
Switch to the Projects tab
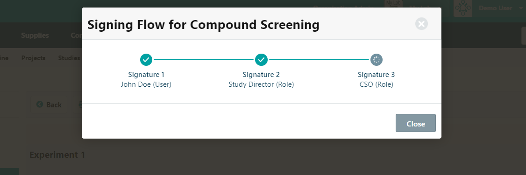(x=33, y=58)
